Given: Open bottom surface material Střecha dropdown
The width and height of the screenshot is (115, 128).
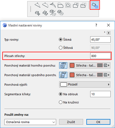Looking at the screenshot, I should click(89, 75).
